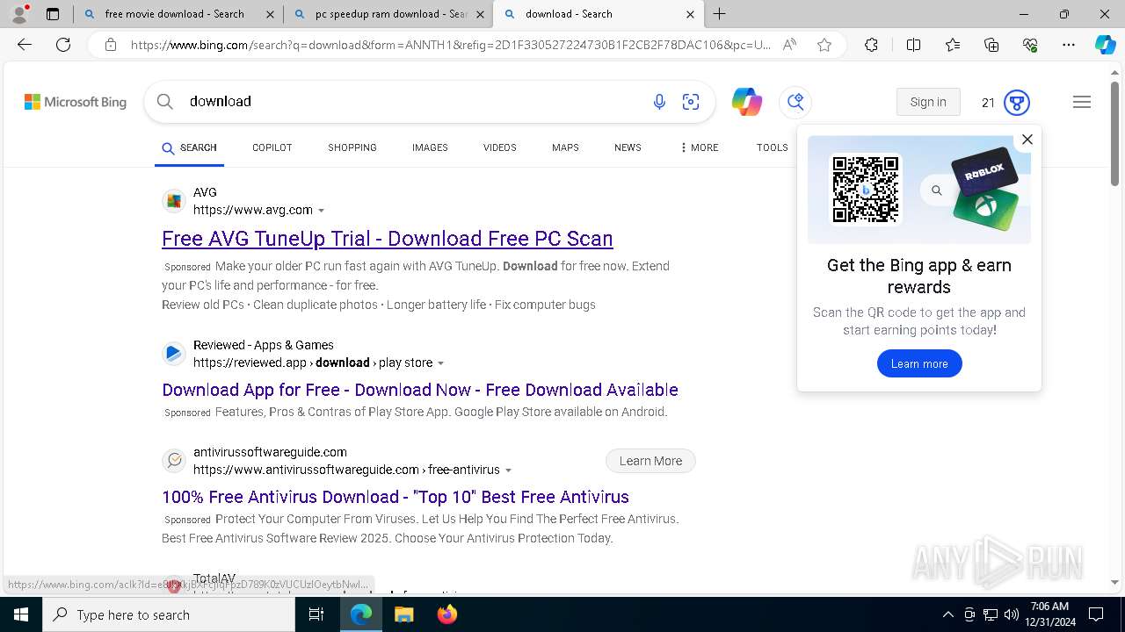
Task: Open 'Free AVG TuneUp Trial' result
Action: point(388,239)
